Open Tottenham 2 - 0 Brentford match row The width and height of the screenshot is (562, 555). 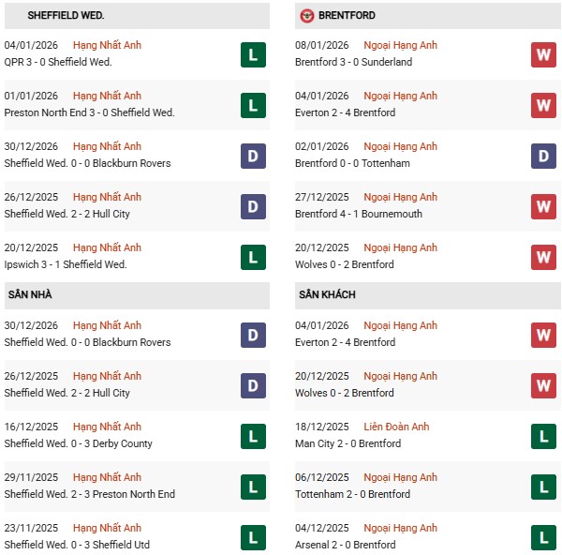(x=350, y=494)
